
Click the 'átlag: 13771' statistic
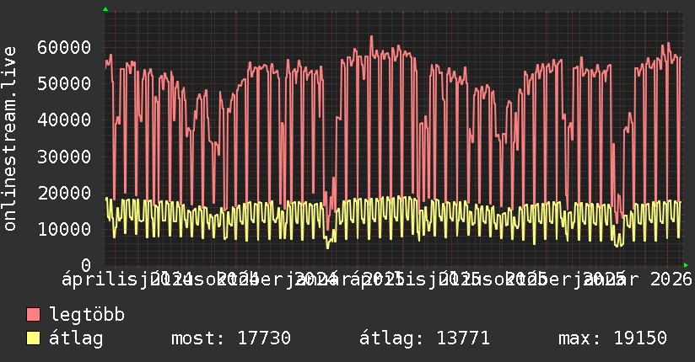(x=424, y=338)
